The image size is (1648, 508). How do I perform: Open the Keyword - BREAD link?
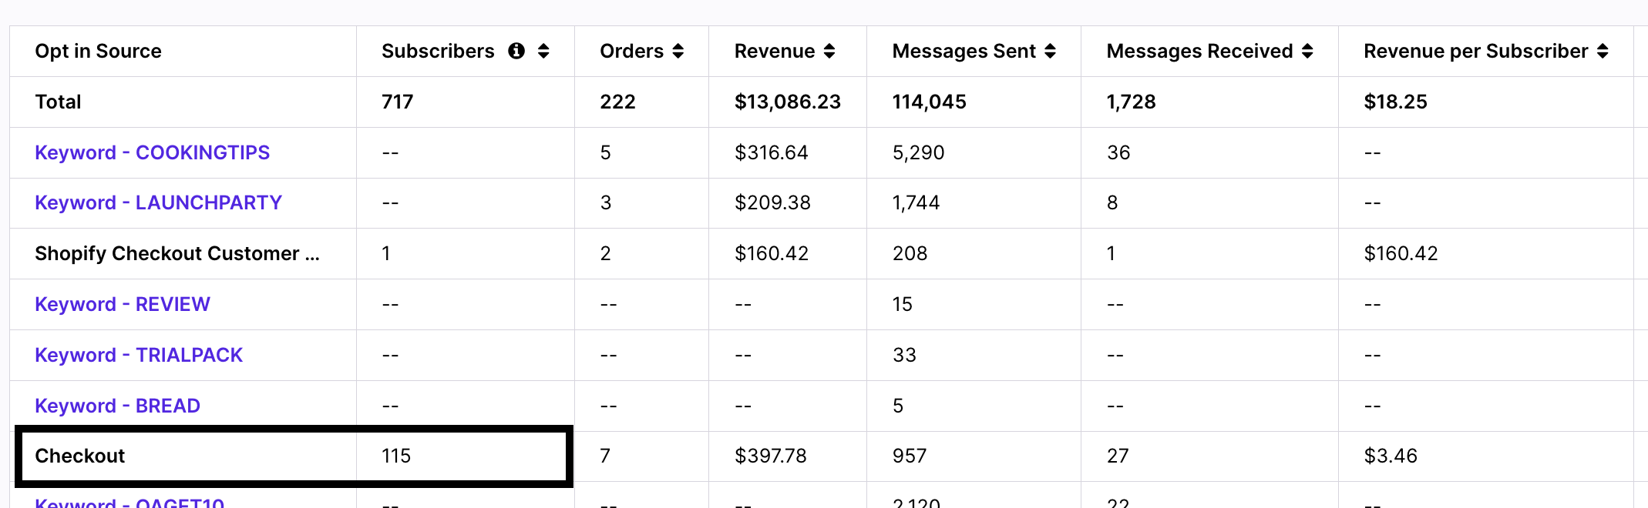pos(117,406)
